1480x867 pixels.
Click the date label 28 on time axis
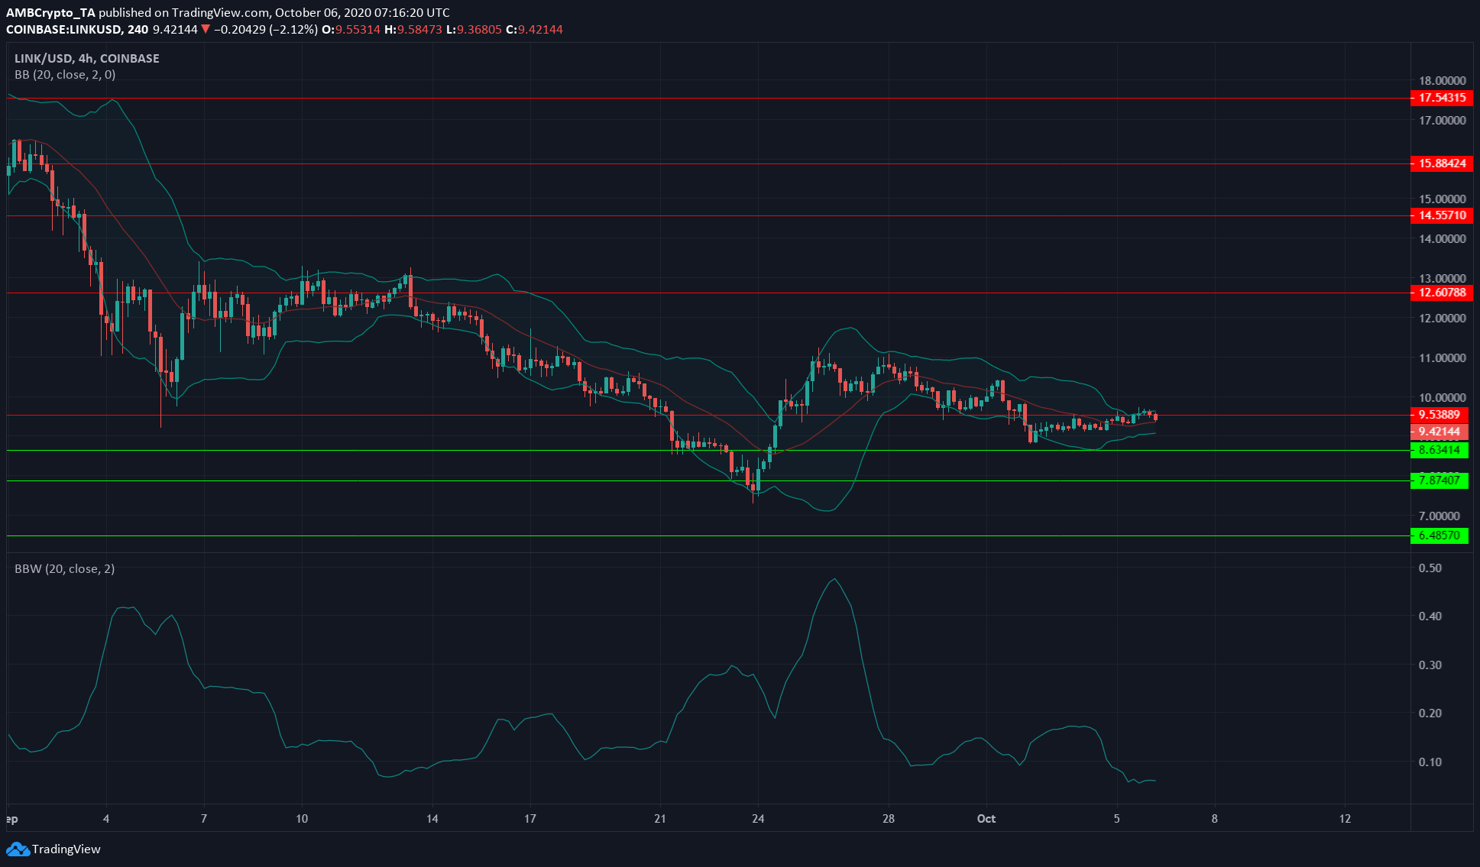[888, 819]
